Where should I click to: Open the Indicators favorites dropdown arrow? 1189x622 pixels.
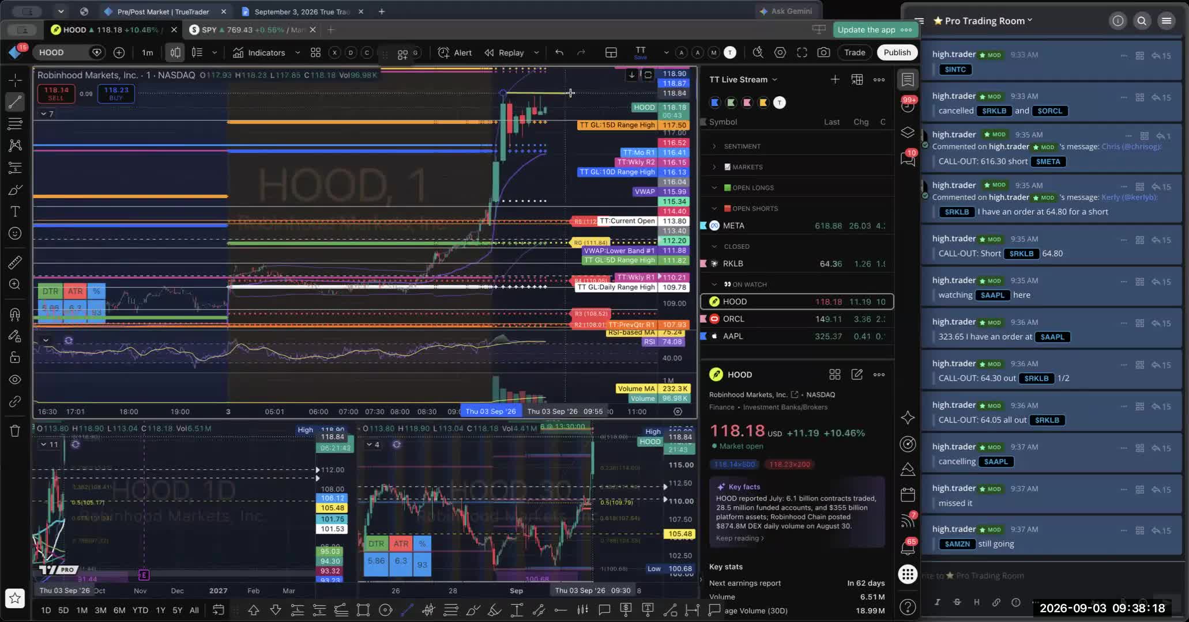point(298,52)
